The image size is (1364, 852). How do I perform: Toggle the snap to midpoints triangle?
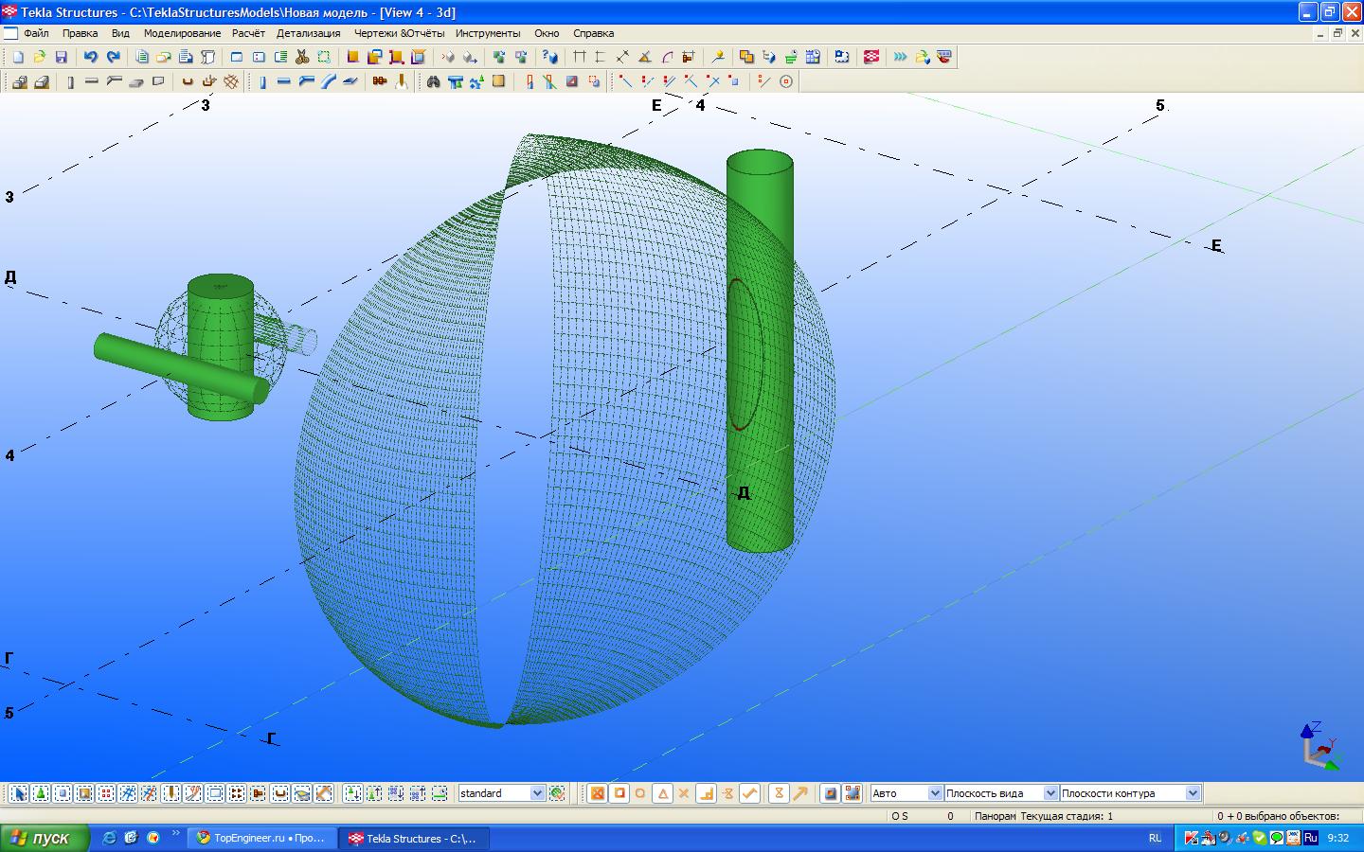tap(663, 793)
